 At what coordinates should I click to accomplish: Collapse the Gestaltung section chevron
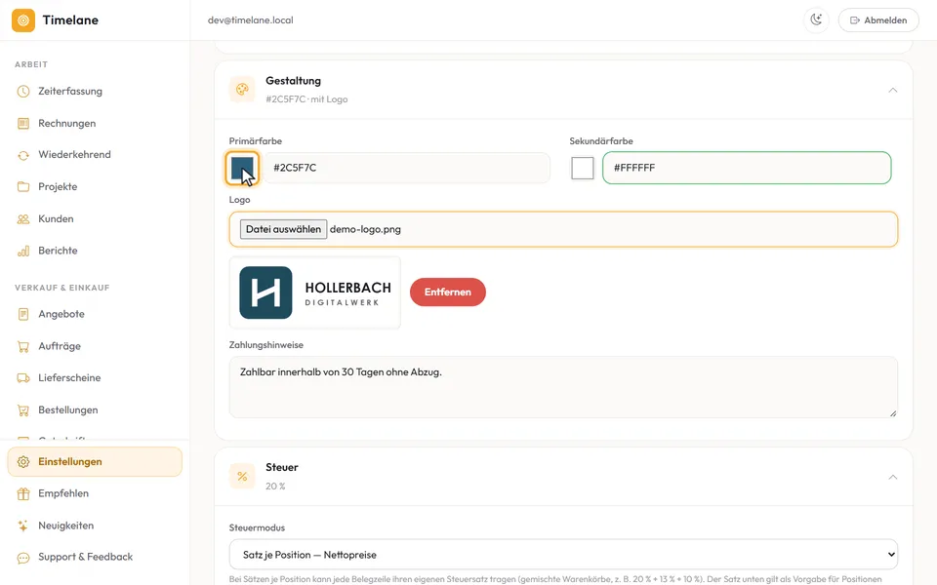[893, 90]
